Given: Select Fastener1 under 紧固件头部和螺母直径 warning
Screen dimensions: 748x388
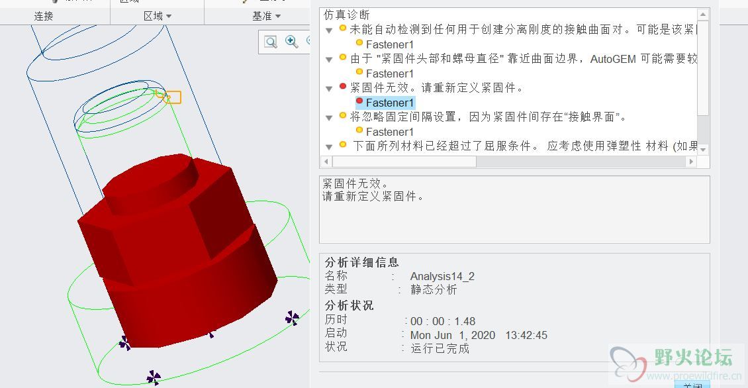Looking at the screenshot, I should point(390,73).
